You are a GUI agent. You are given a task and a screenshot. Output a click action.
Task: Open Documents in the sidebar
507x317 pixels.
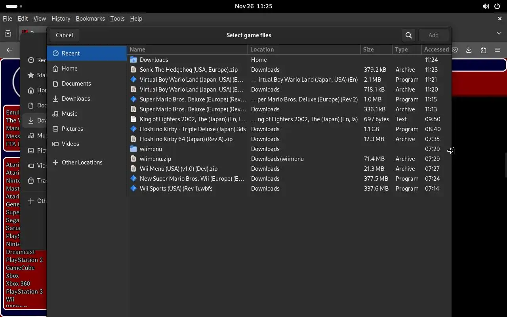87,83
